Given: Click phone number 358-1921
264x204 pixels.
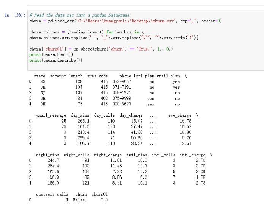Looking at the screenshot, I should [x=122, y=93].
